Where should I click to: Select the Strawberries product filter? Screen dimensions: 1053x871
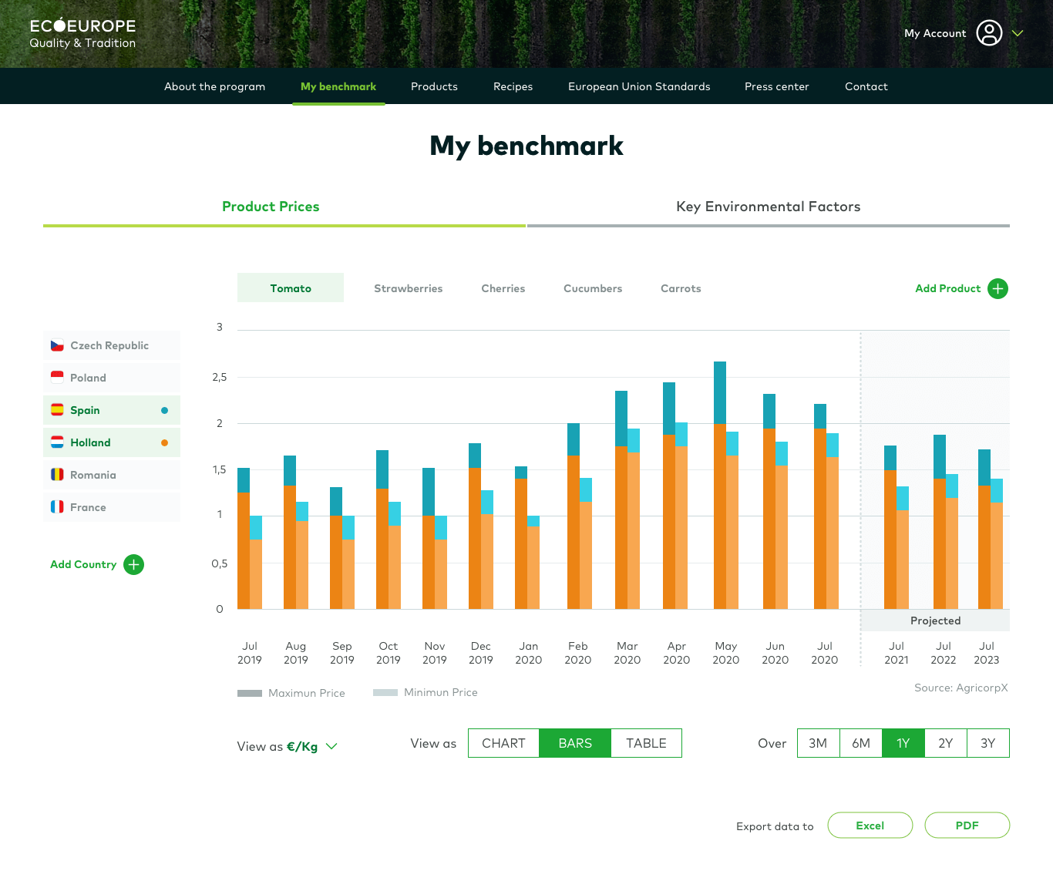(409, 288)
